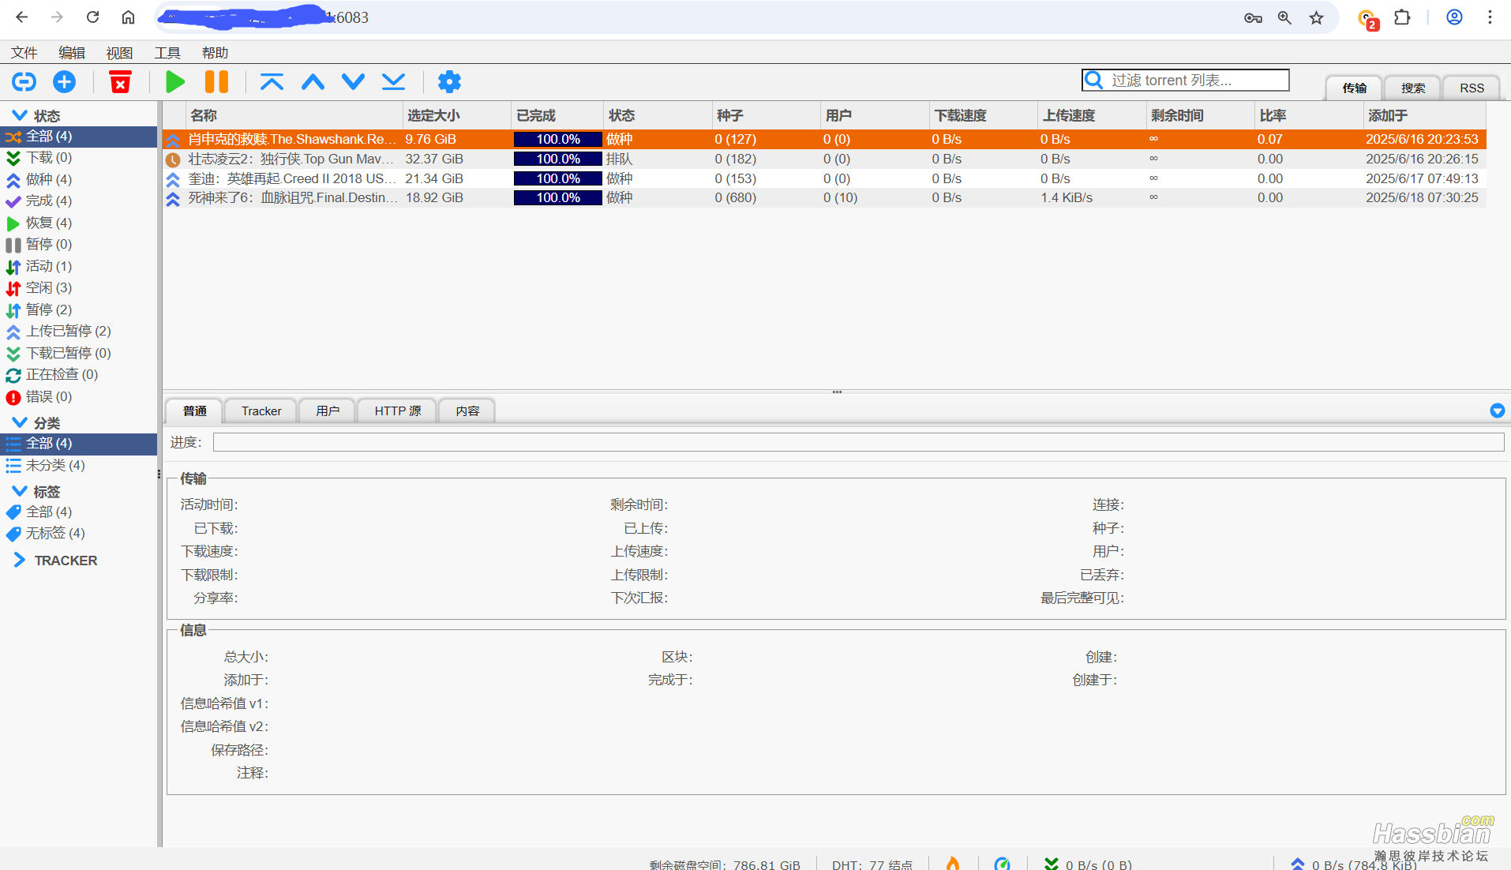Sort by 比率 column header
This screenshot has width=1511, height=870.
click(1308, 115)
